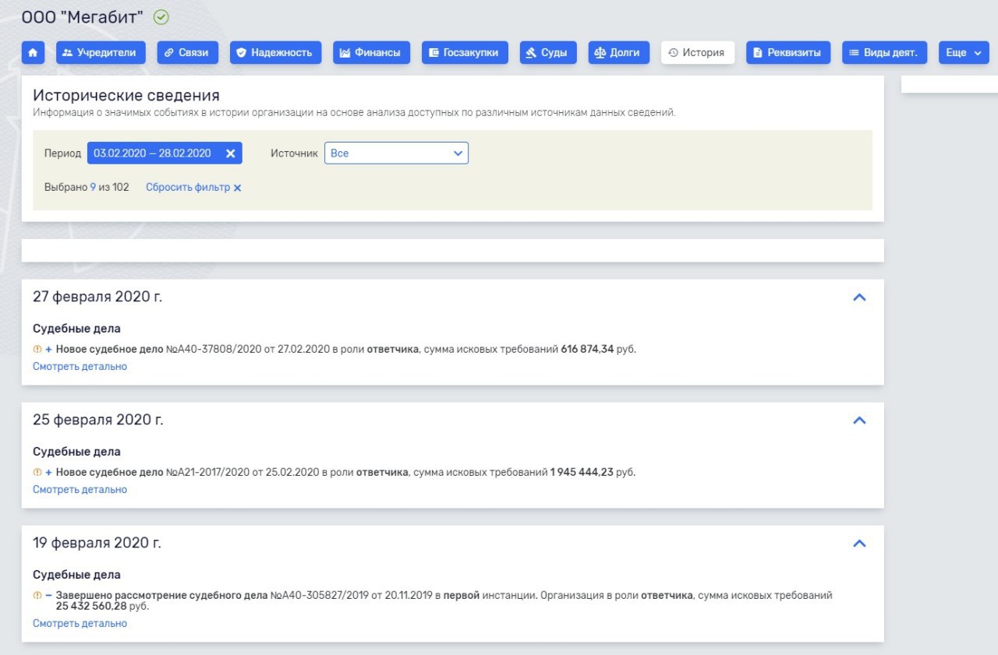The height and width of the screenshot is (655, 998).
Task: Click warning icon beside case А21-2017/2020
Action: click(37, 472)
